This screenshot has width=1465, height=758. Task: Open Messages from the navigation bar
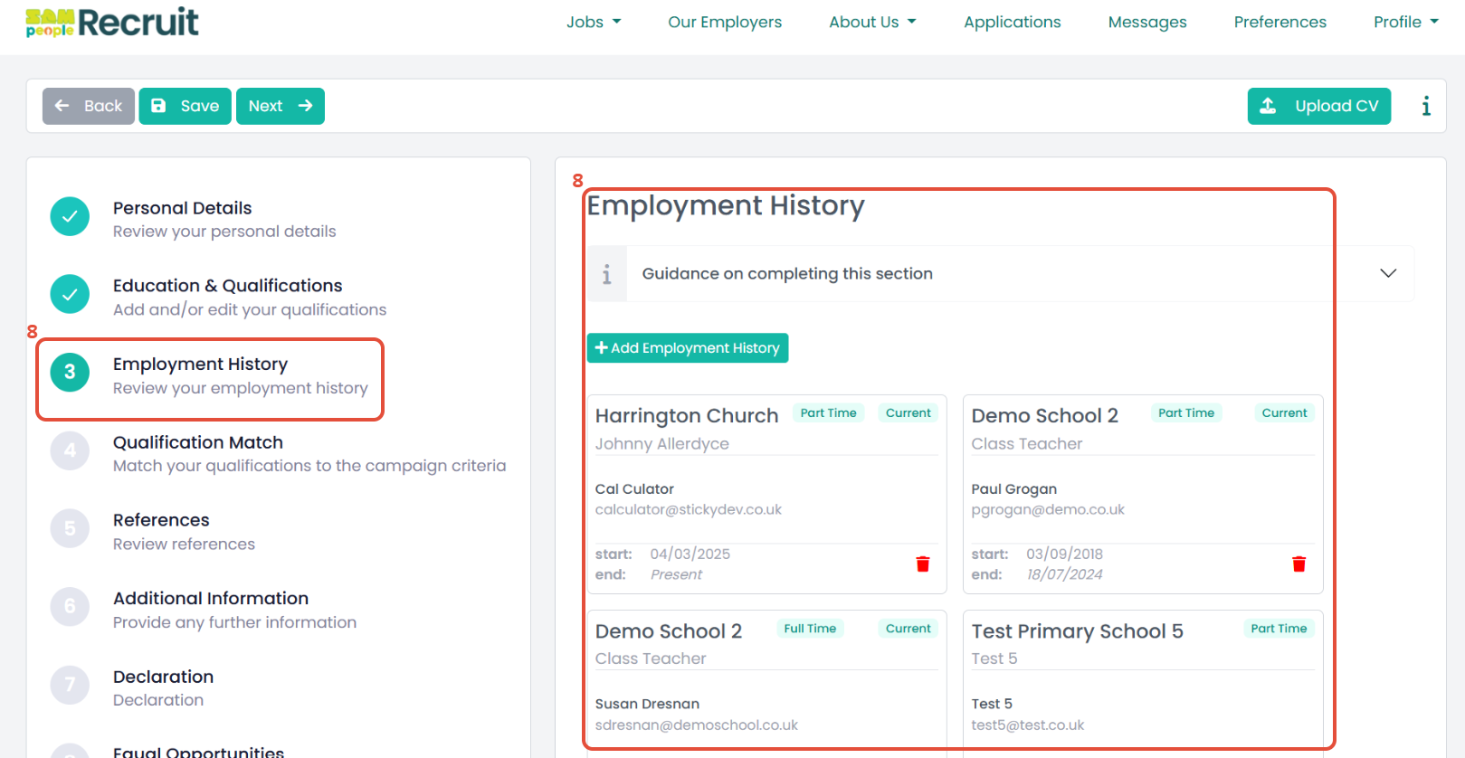(x=1146, y=23)
